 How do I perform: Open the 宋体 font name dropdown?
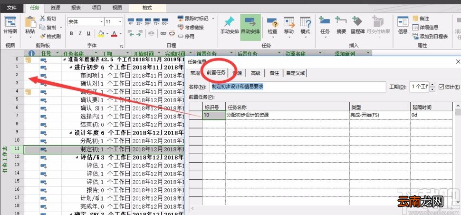pos(101,21)
